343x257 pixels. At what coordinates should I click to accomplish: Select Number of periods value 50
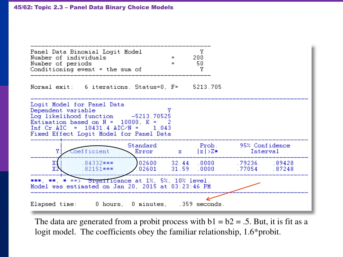click(199, 64)
